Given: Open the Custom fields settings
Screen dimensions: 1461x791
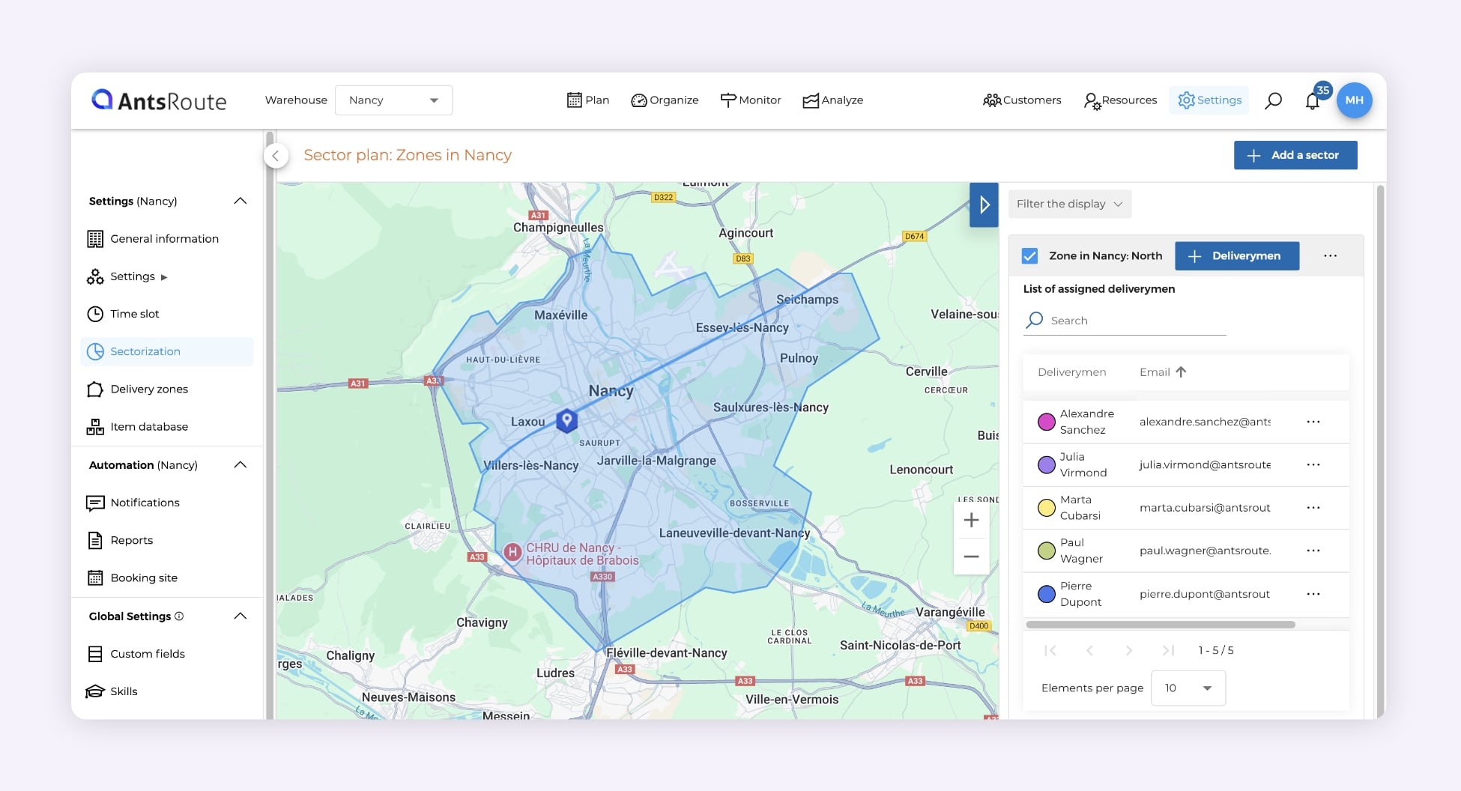Looking at the screenshot, I should tap(95, 653).
